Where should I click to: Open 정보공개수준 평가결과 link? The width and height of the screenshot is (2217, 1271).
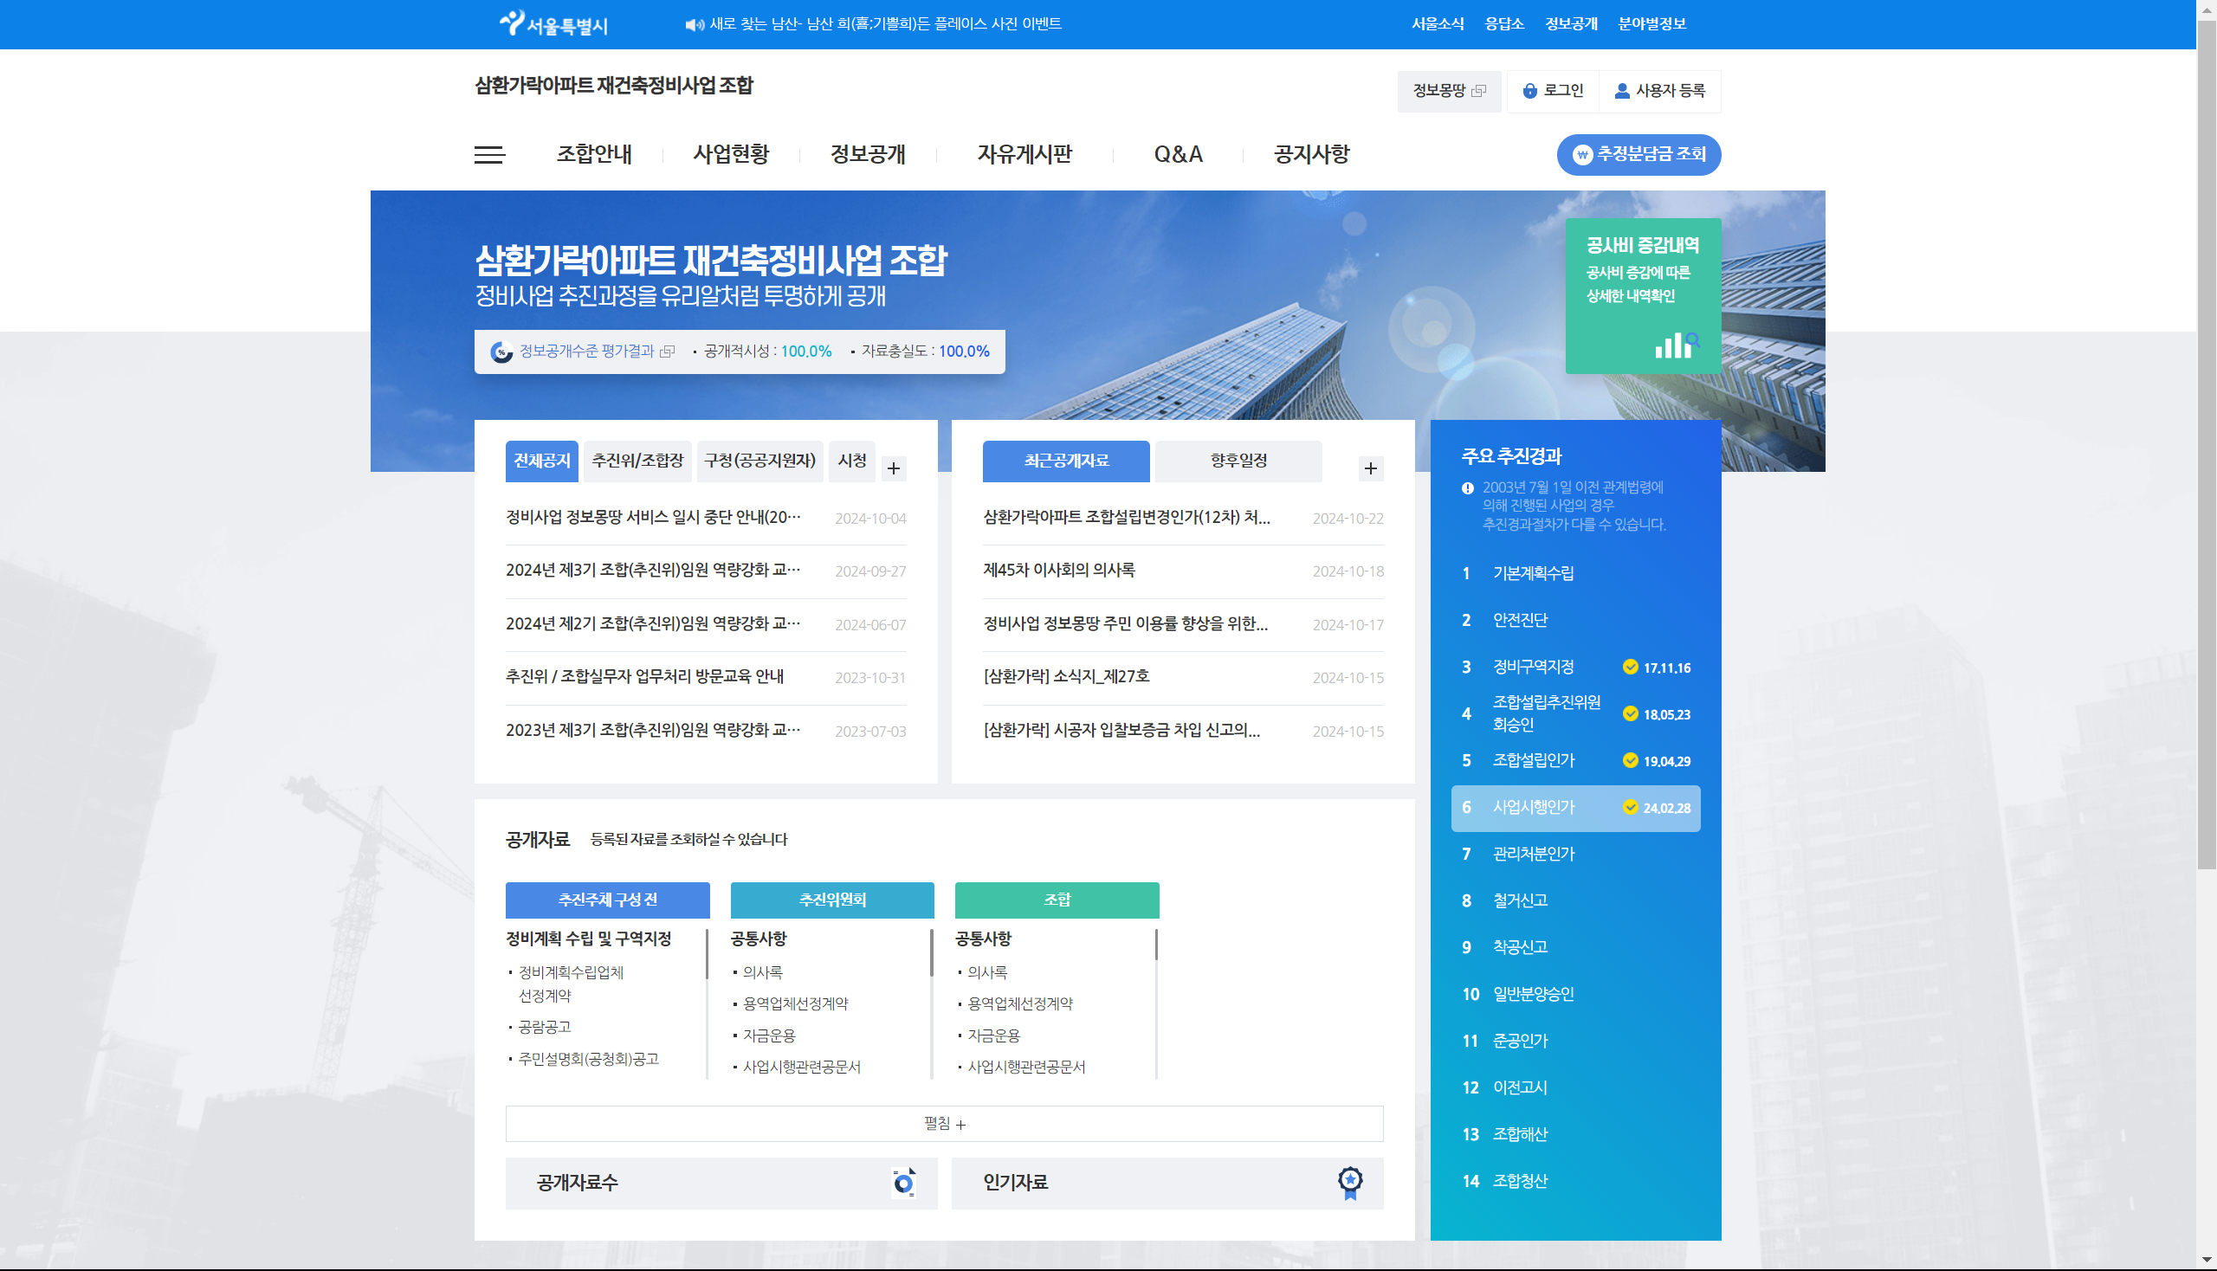tap(586, 351)
